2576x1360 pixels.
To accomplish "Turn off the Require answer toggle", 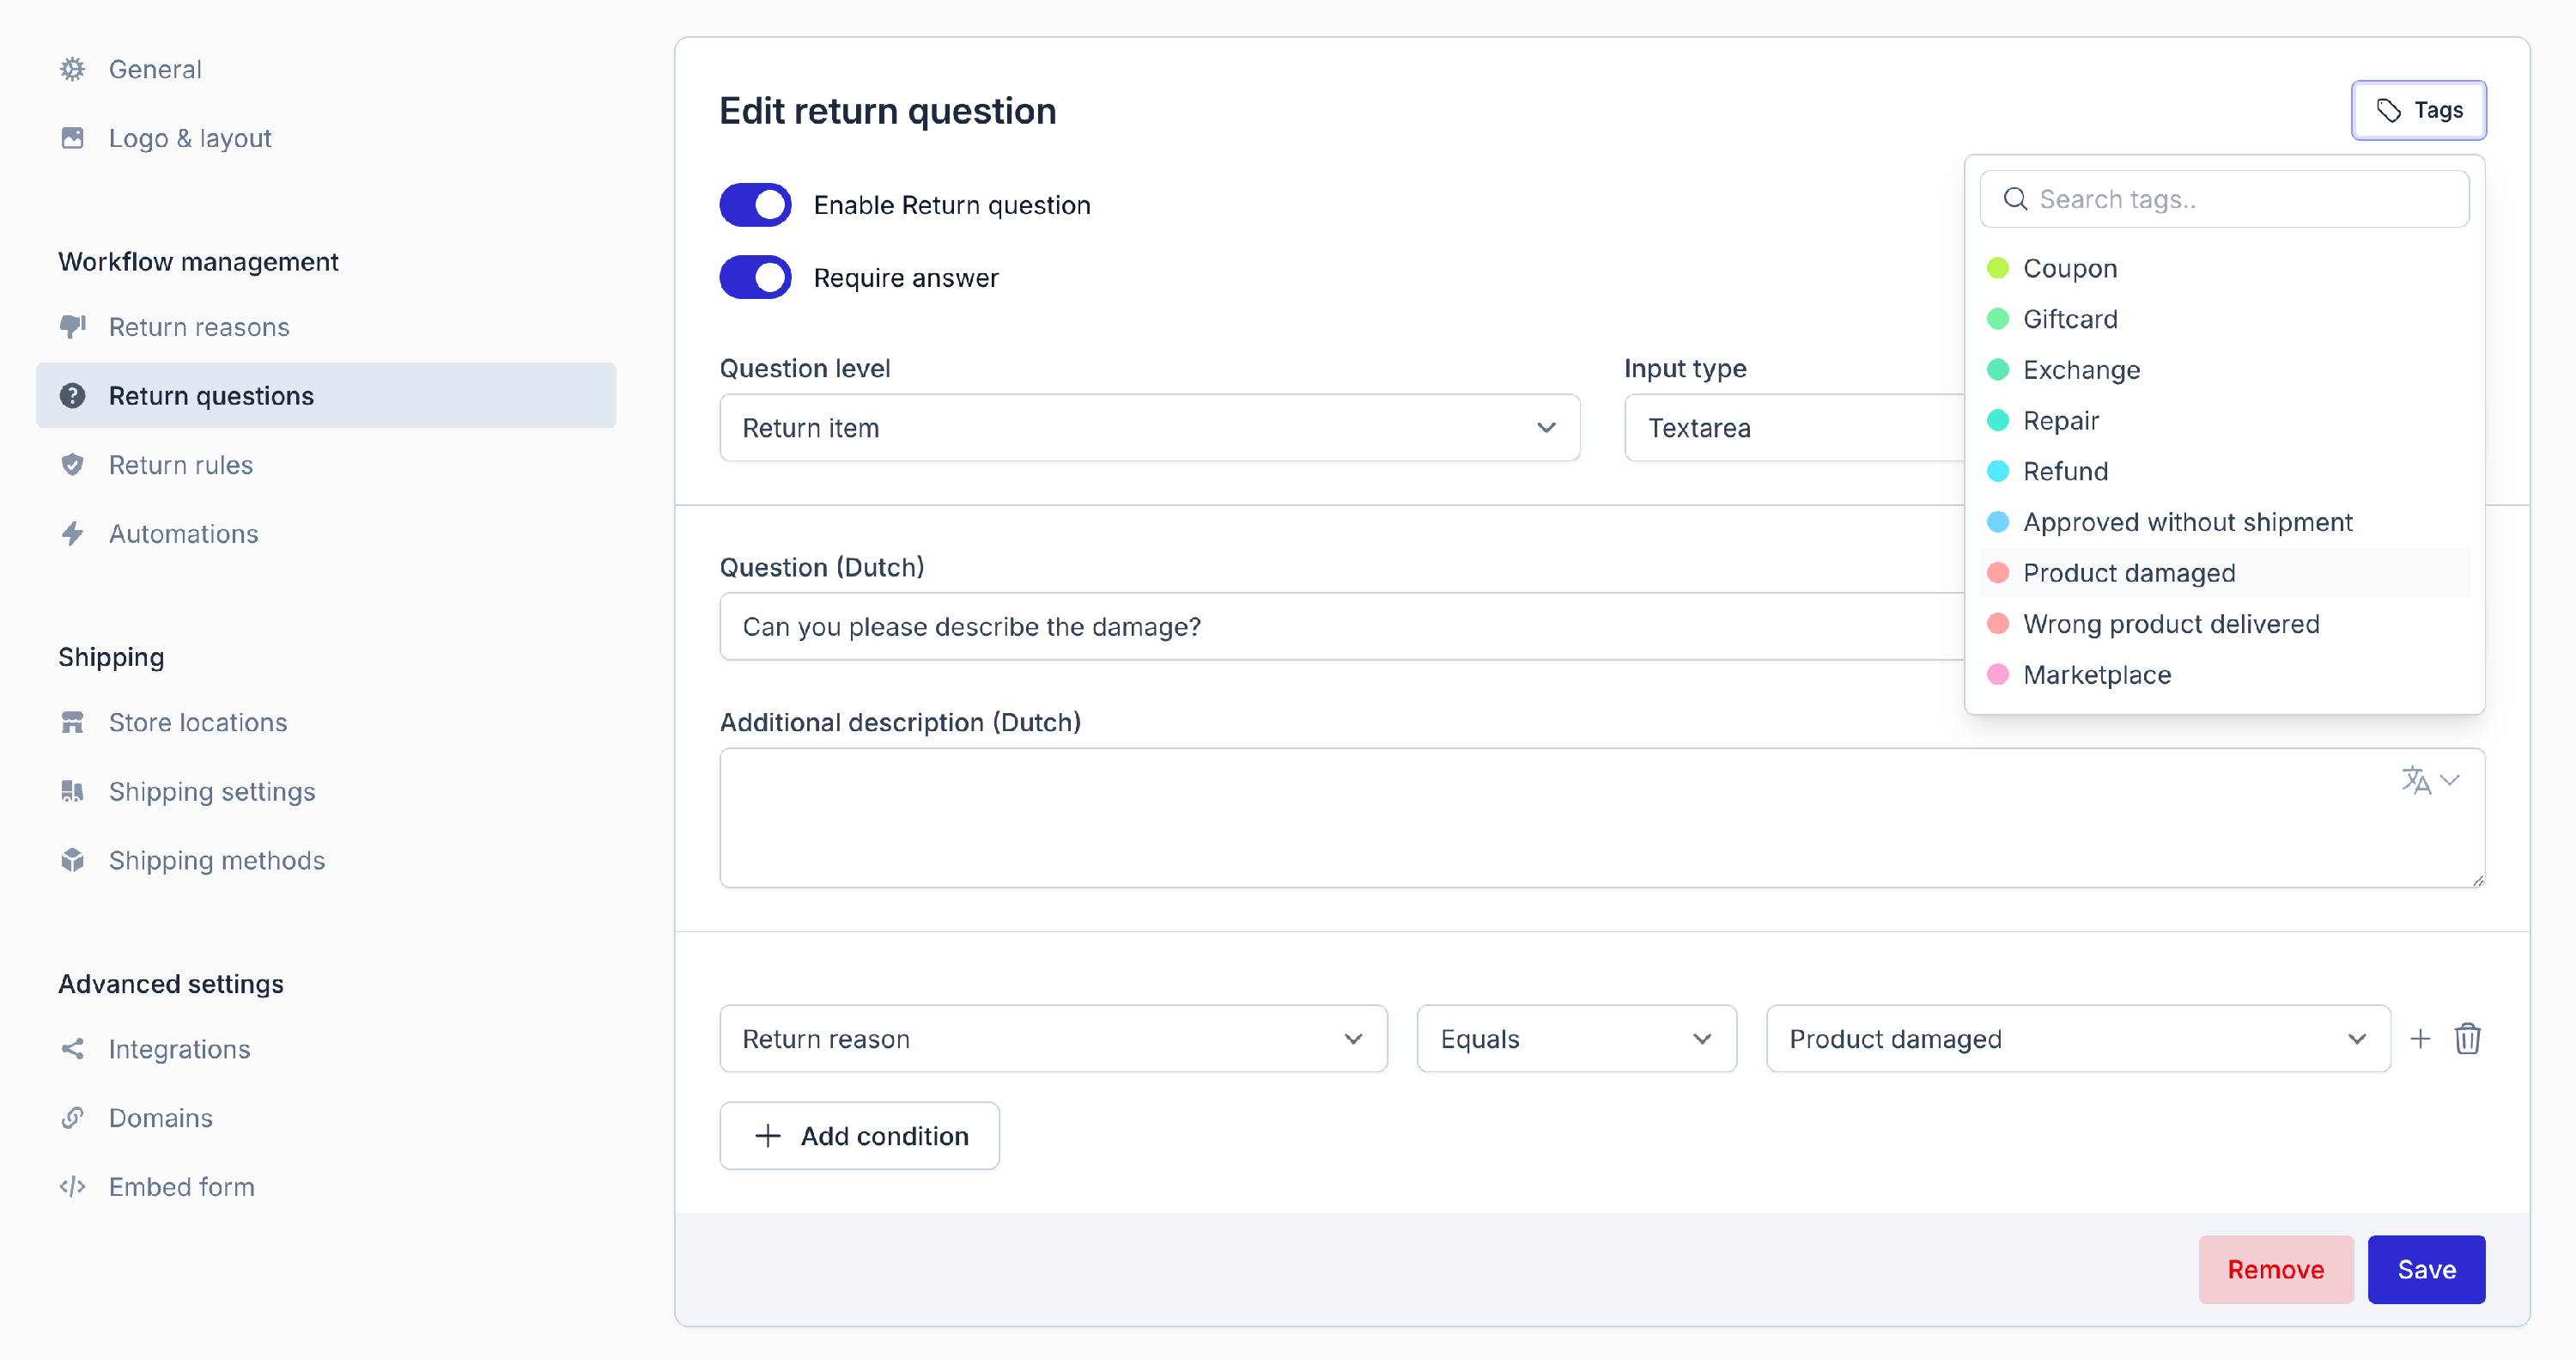I will (755, 277).
